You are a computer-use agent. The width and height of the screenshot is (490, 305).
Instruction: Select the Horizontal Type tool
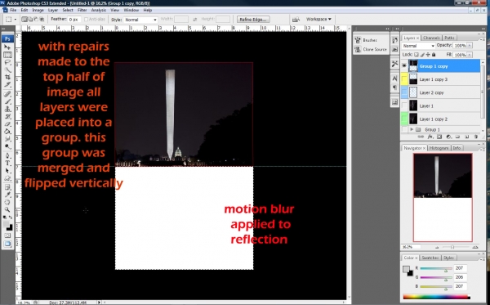pyautogui.click(x=7, y=163)
